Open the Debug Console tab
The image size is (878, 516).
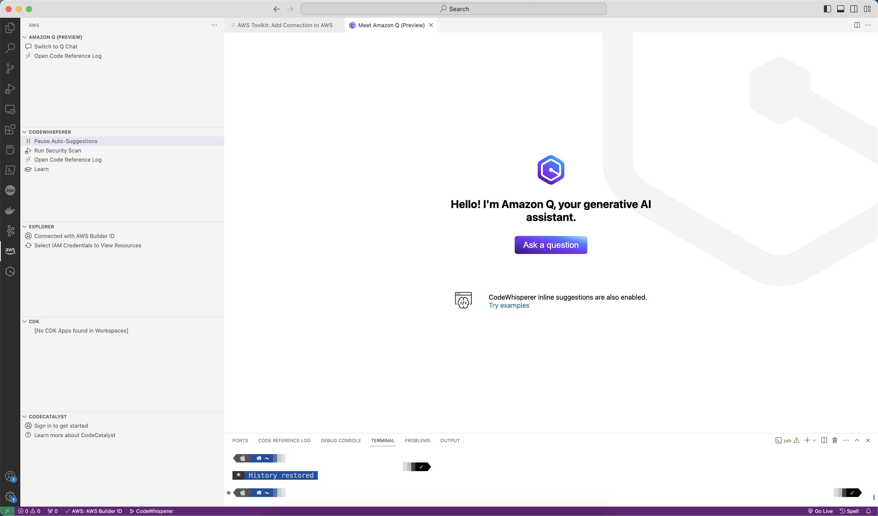(341, 440)
